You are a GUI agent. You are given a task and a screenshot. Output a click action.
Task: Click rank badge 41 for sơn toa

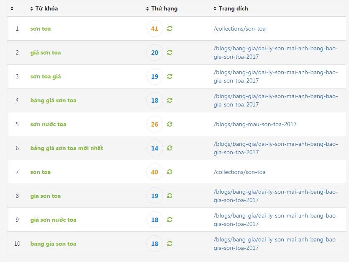click(x=155, y=29)
